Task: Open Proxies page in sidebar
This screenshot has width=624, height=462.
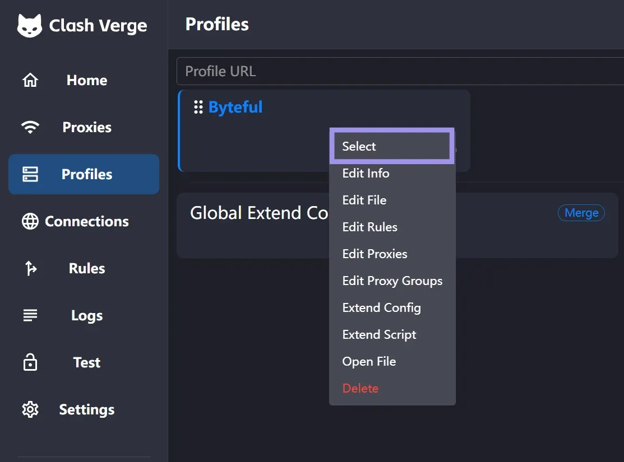Action: click(x=84, y=127)
